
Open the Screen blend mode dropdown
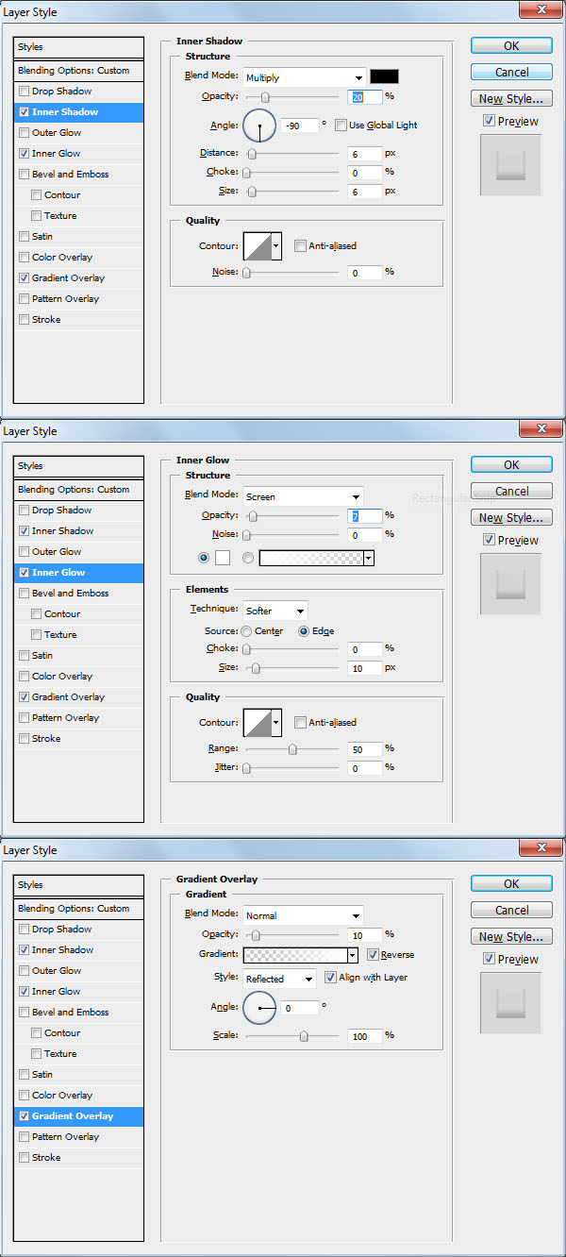pyautogui.click(x=303, y=496)
